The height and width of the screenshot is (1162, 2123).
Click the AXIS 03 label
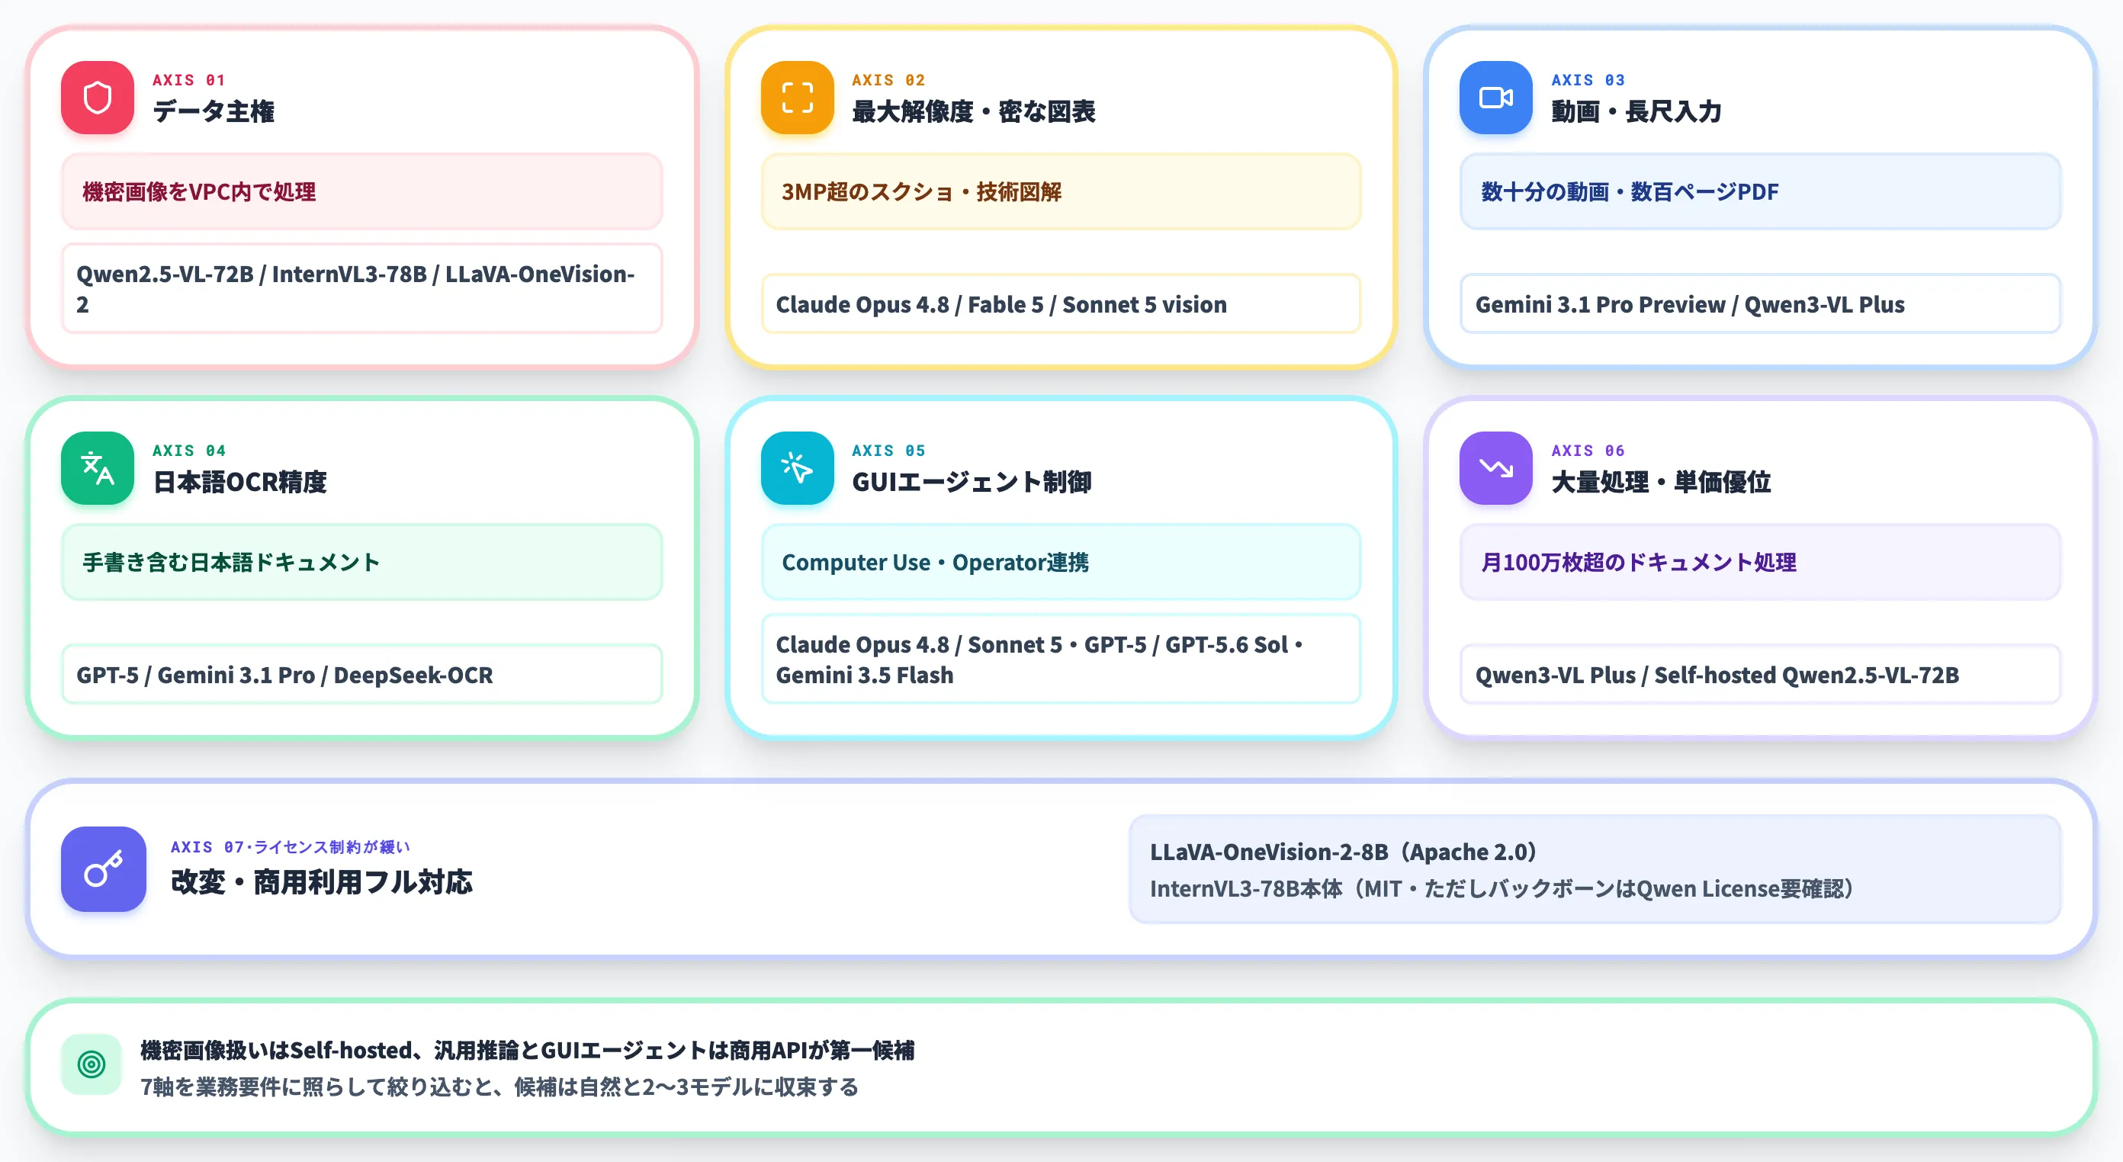pyautogui.click(x=1588, y=80)
